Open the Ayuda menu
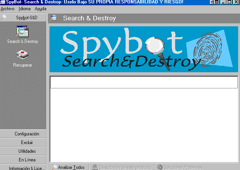The image size is (240, 170). pyautogui.click(x=40, y=9)
